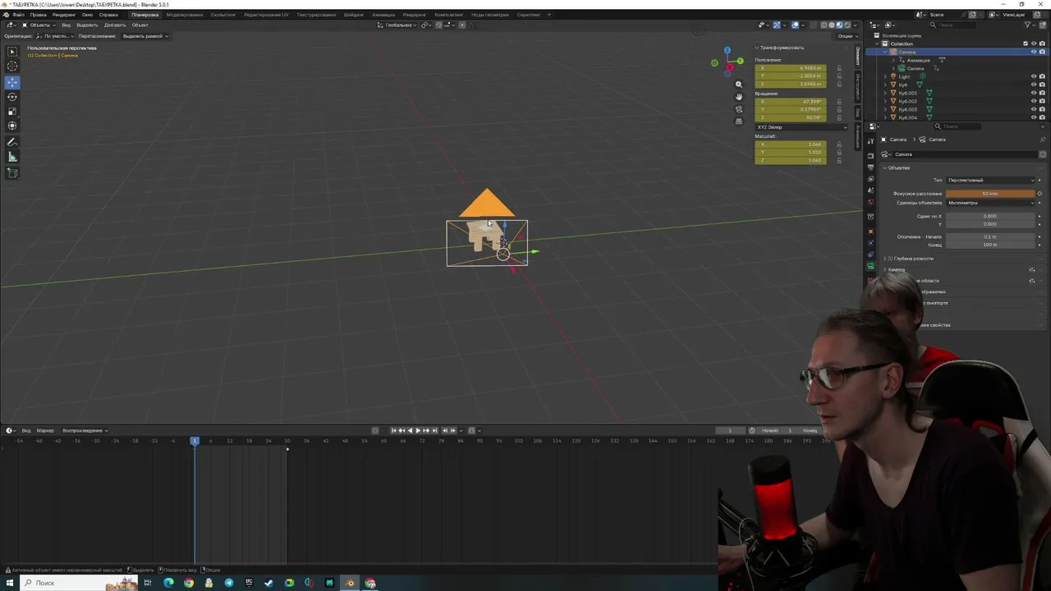Disable render camera icon for Куб.002

tap(1042, 101)
